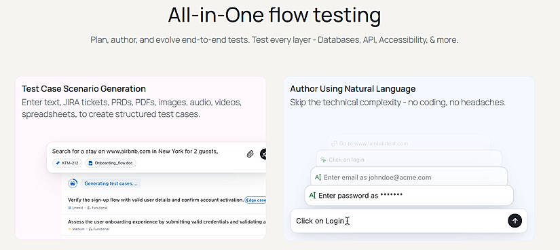Click the 'Edge case' tag

click(x=256, y=200)
